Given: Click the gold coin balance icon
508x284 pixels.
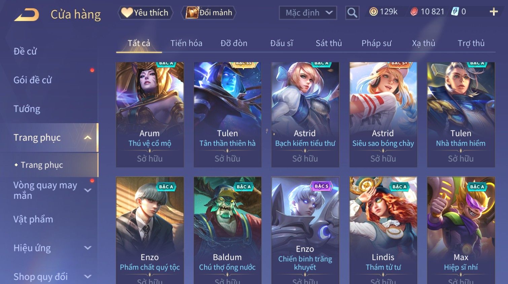Looking at the screenshot, I should point(373,12).
